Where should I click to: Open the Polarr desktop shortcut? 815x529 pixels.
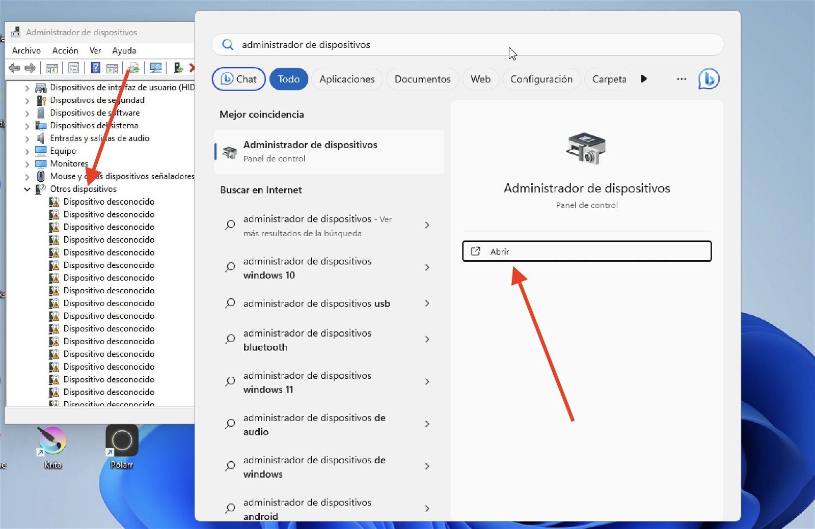point(122,447)
